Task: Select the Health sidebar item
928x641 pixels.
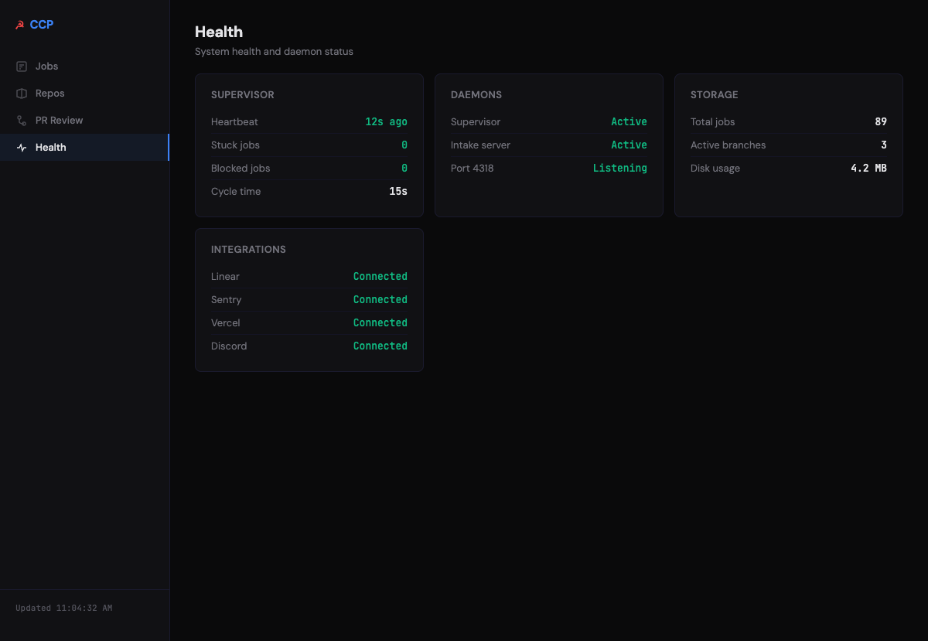Action: pyautogui.click(x=84, y=148)
